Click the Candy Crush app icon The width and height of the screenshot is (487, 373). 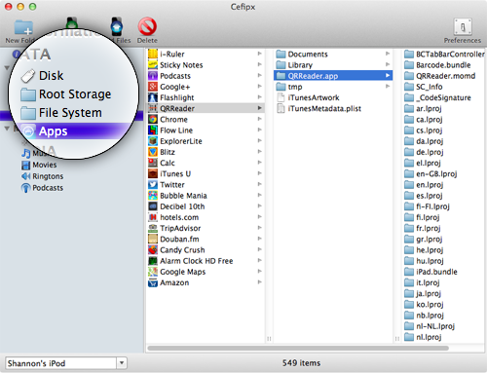153,249
